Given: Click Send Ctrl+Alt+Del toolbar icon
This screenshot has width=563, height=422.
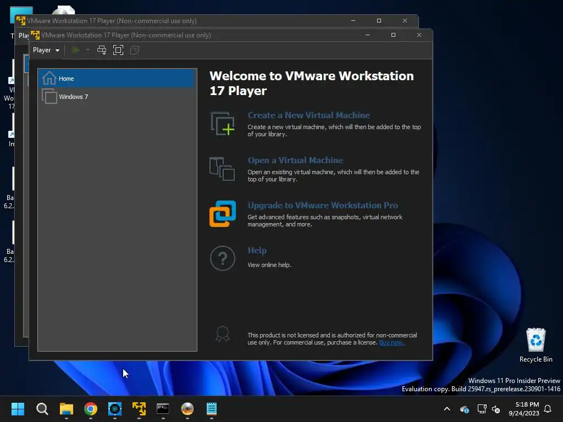Looking at the screenshot, I should [x=102, y=50].
